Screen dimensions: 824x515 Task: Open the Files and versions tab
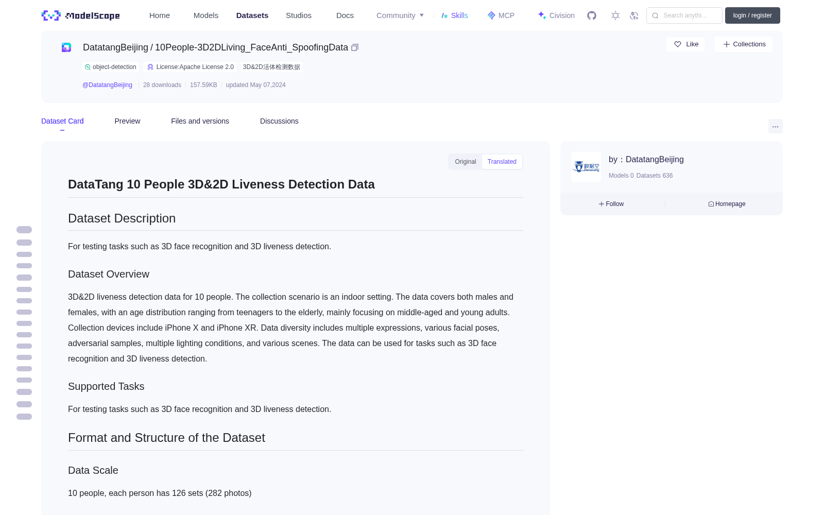[x=200, y=121]
